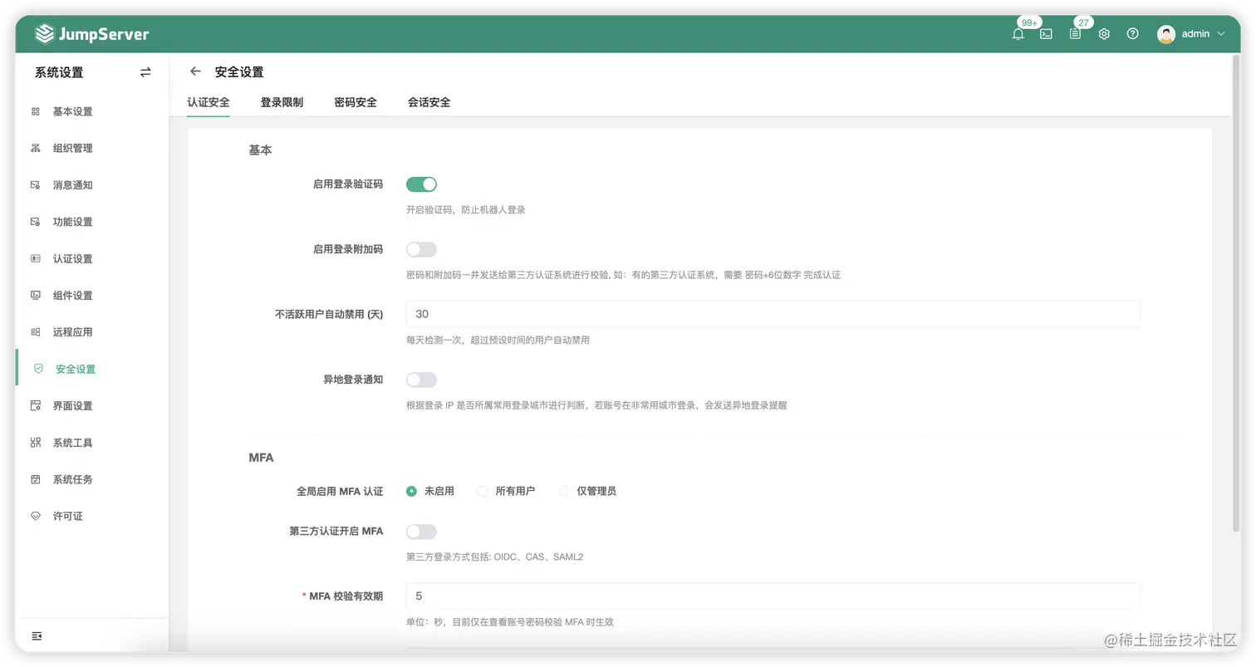Switch to the 密码安全 tab
The width and height of the screenshot is (1256, 667).
click(x=356, y=102)
